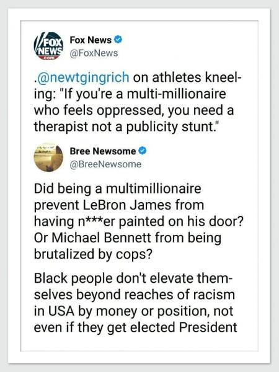Click the Fox News display name
This screenshot has width=279, height=372.
click(x=91, y=40)
